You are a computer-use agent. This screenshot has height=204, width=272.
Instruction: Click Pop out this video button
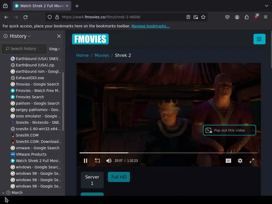pyautogui.click(x=229, y=130)
